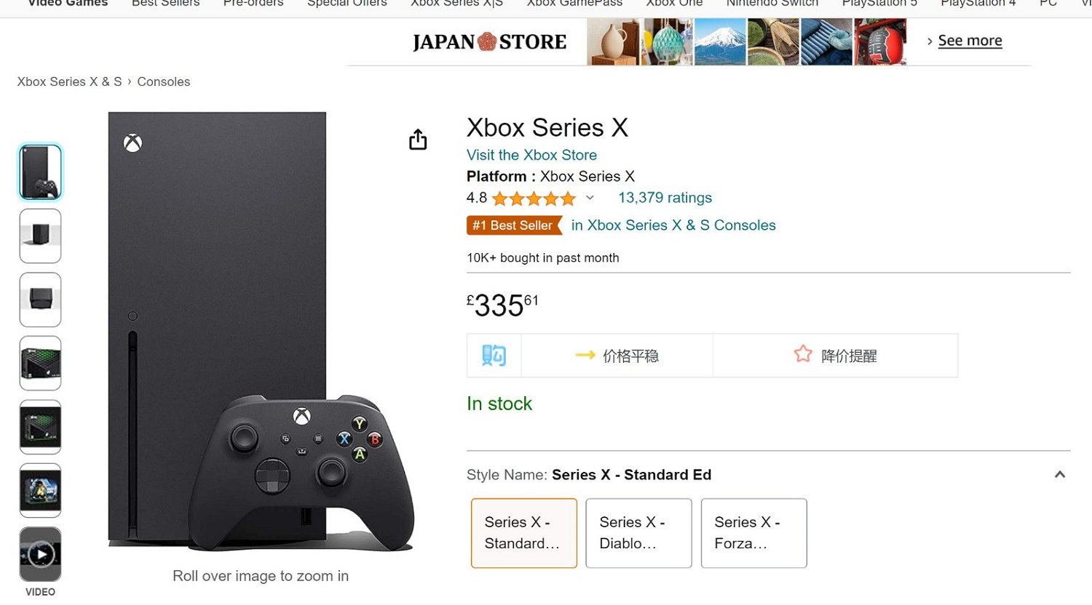Viewport: 1092px width, 605px height.
Task: Select the rear-view console thumbnail in the gallery
Action: [x=40, y=236]
